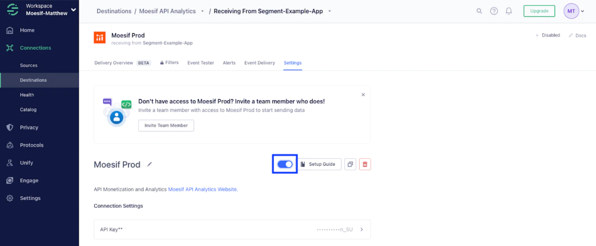
Task: Click the pencil icon to rename Moesif Prod
Action: pyautogui.click(x=149, y=164)
